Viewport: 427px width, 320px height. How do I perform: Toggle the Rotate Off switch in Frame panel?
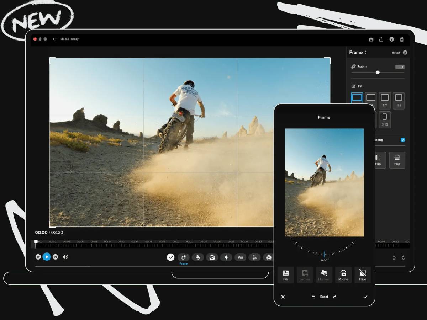[400, 67]
